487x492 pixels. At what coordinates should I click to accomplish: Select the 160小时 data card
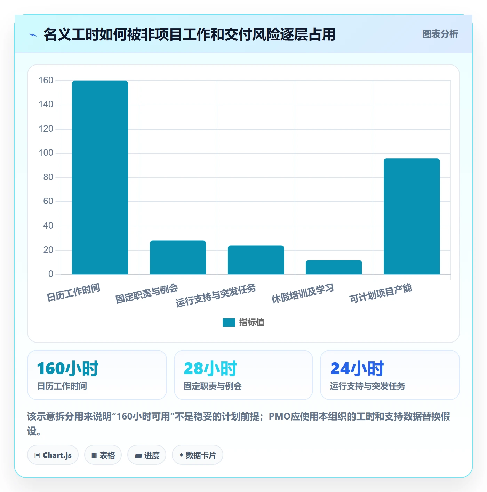click(x=97, y=375)
